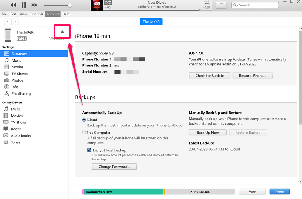
Task: Click Change Password button
Action: point(114,167)
